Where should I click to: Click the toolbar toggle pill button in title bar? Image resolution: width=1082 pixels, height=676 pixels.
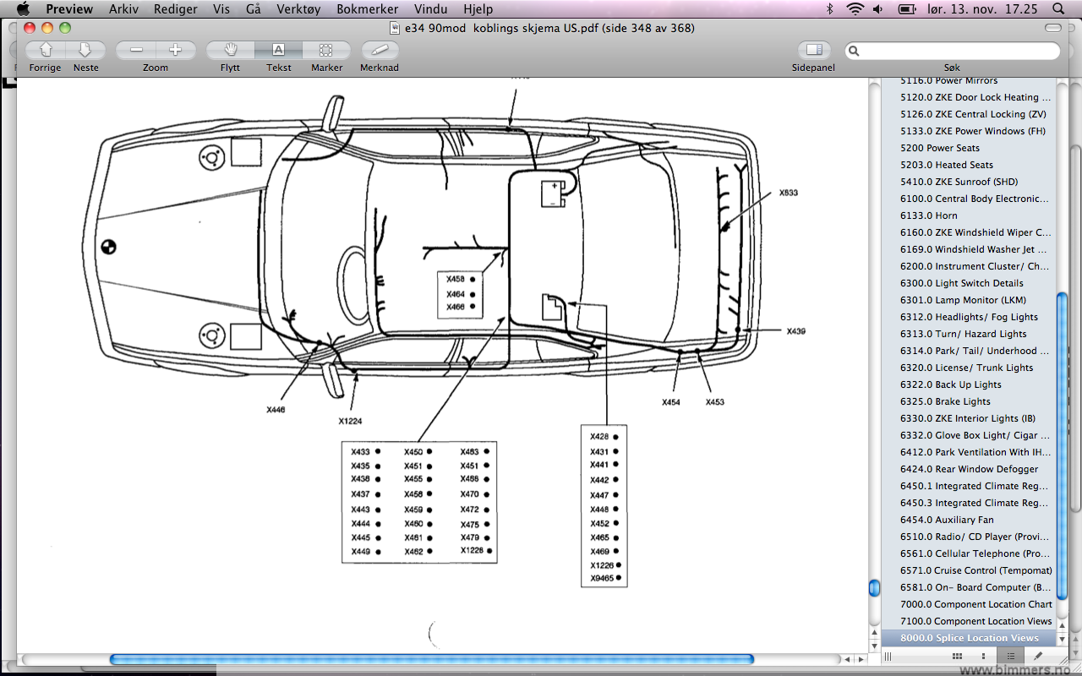click(x=1053, y=28)
